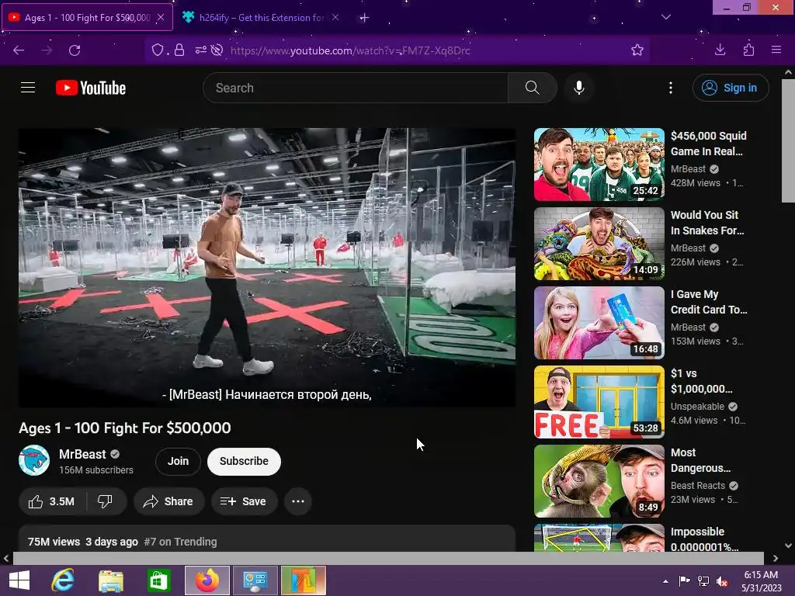The image size is (795, 596).
Task: Open the $1 vs $1,000,000 FREE thumbnail
Action: click(599, 401)
